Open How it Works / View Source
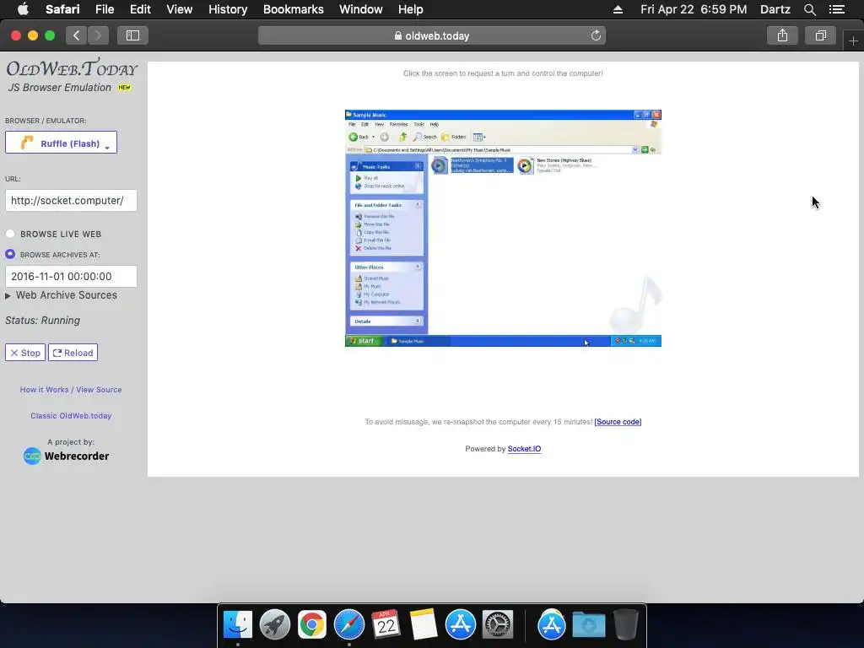 pos(71,390)
